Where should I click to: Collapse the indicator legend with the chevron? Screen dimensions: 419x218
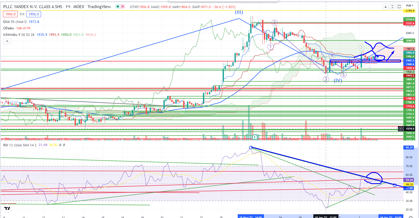[7, 41]
